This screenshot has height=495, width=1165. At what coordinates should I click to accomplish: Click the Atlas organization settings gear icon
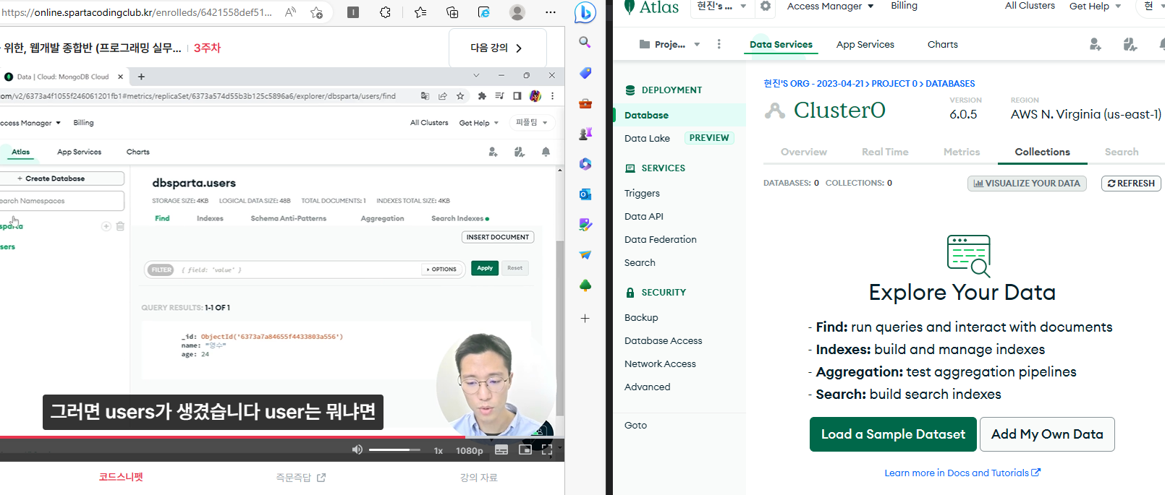[765, 6]
